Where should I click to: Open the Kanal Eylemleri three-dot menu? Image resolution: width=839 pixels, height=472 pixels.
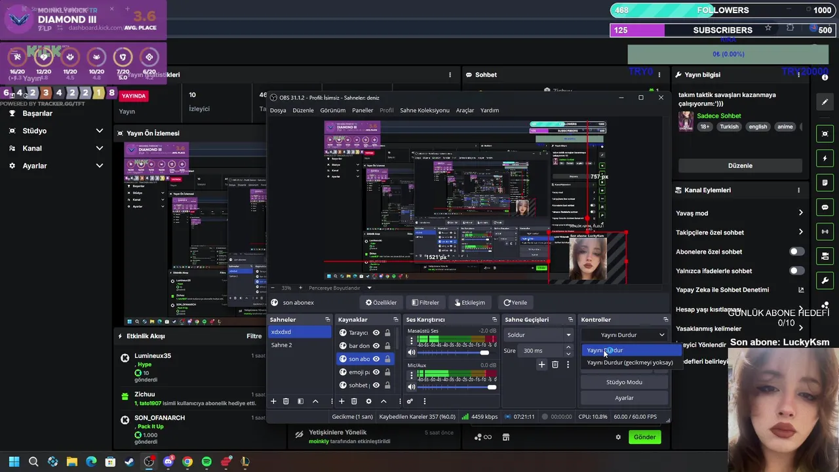click(798, 190)
